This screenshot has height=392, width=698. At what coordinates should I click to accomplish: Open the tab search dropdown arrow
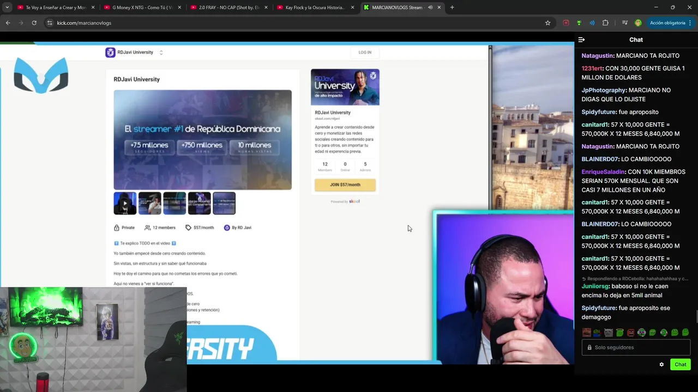point(7,8)
